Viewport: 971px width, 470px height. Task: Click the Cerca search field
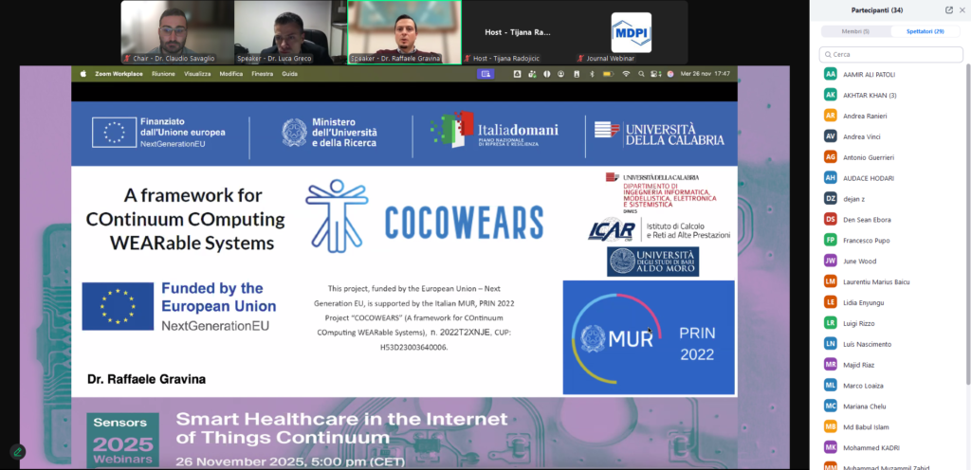coord(891,54)
